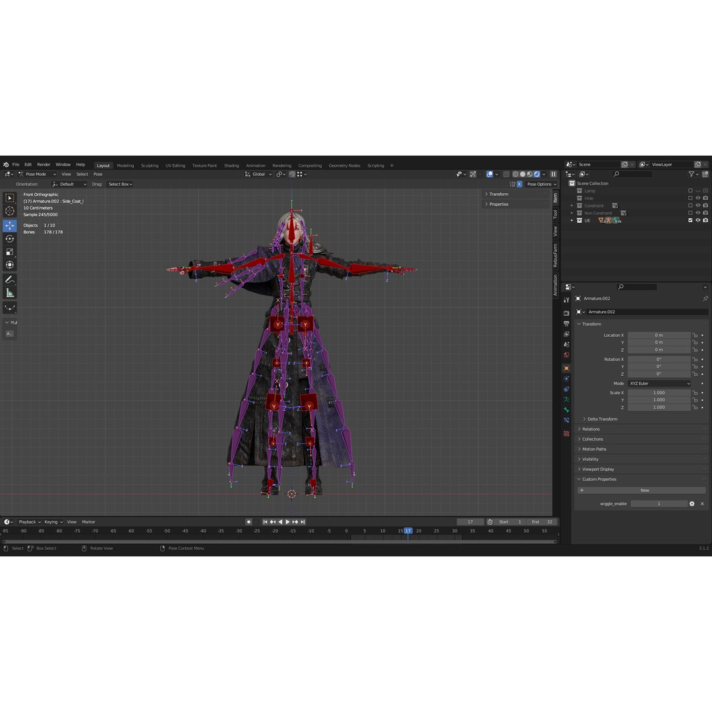The width and height of the screenshot is (712, 712).
Task: Open the File menu
Action: [x=16, y=165]
